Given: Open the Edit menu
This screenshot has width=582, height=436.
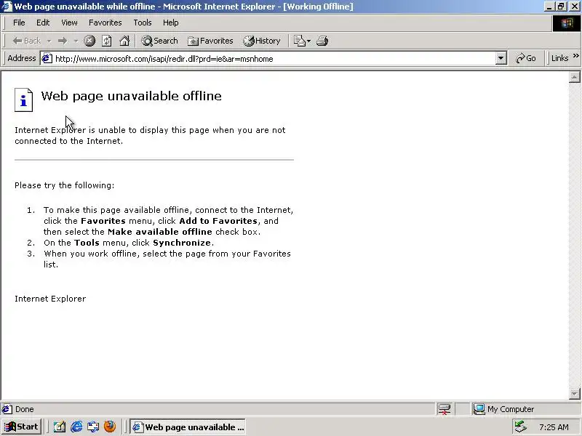Looking at the screenshot, I should (43, 23).
